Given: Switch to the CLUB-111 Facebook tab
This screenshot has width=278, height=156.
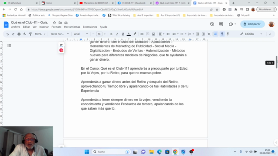Looking at the screenshot, I should point(135,3).
